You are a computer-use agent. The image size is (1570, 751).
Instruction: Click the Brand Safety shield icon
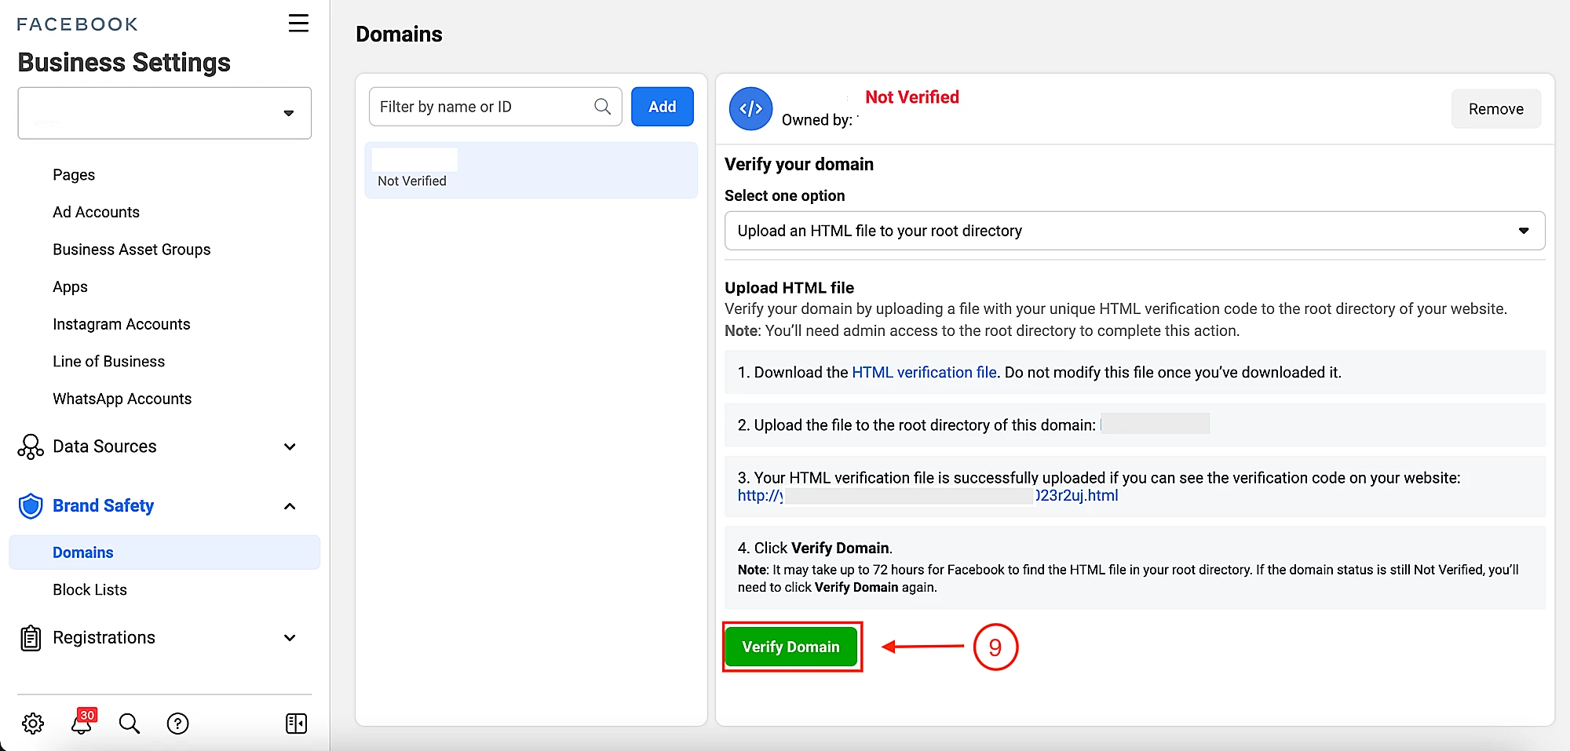pyautogui.click(x=31, y=506)
